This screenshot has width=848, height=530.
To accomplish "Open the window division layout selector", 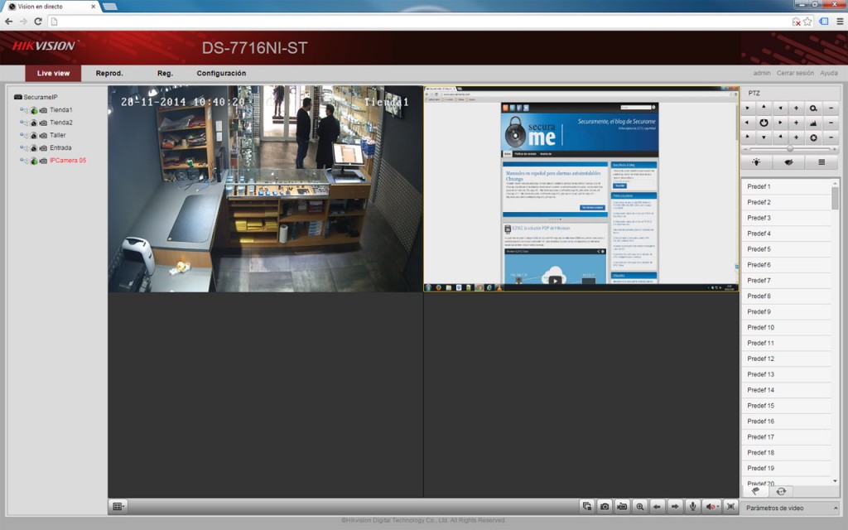I will pyautogui.click(x=118, y=504).
